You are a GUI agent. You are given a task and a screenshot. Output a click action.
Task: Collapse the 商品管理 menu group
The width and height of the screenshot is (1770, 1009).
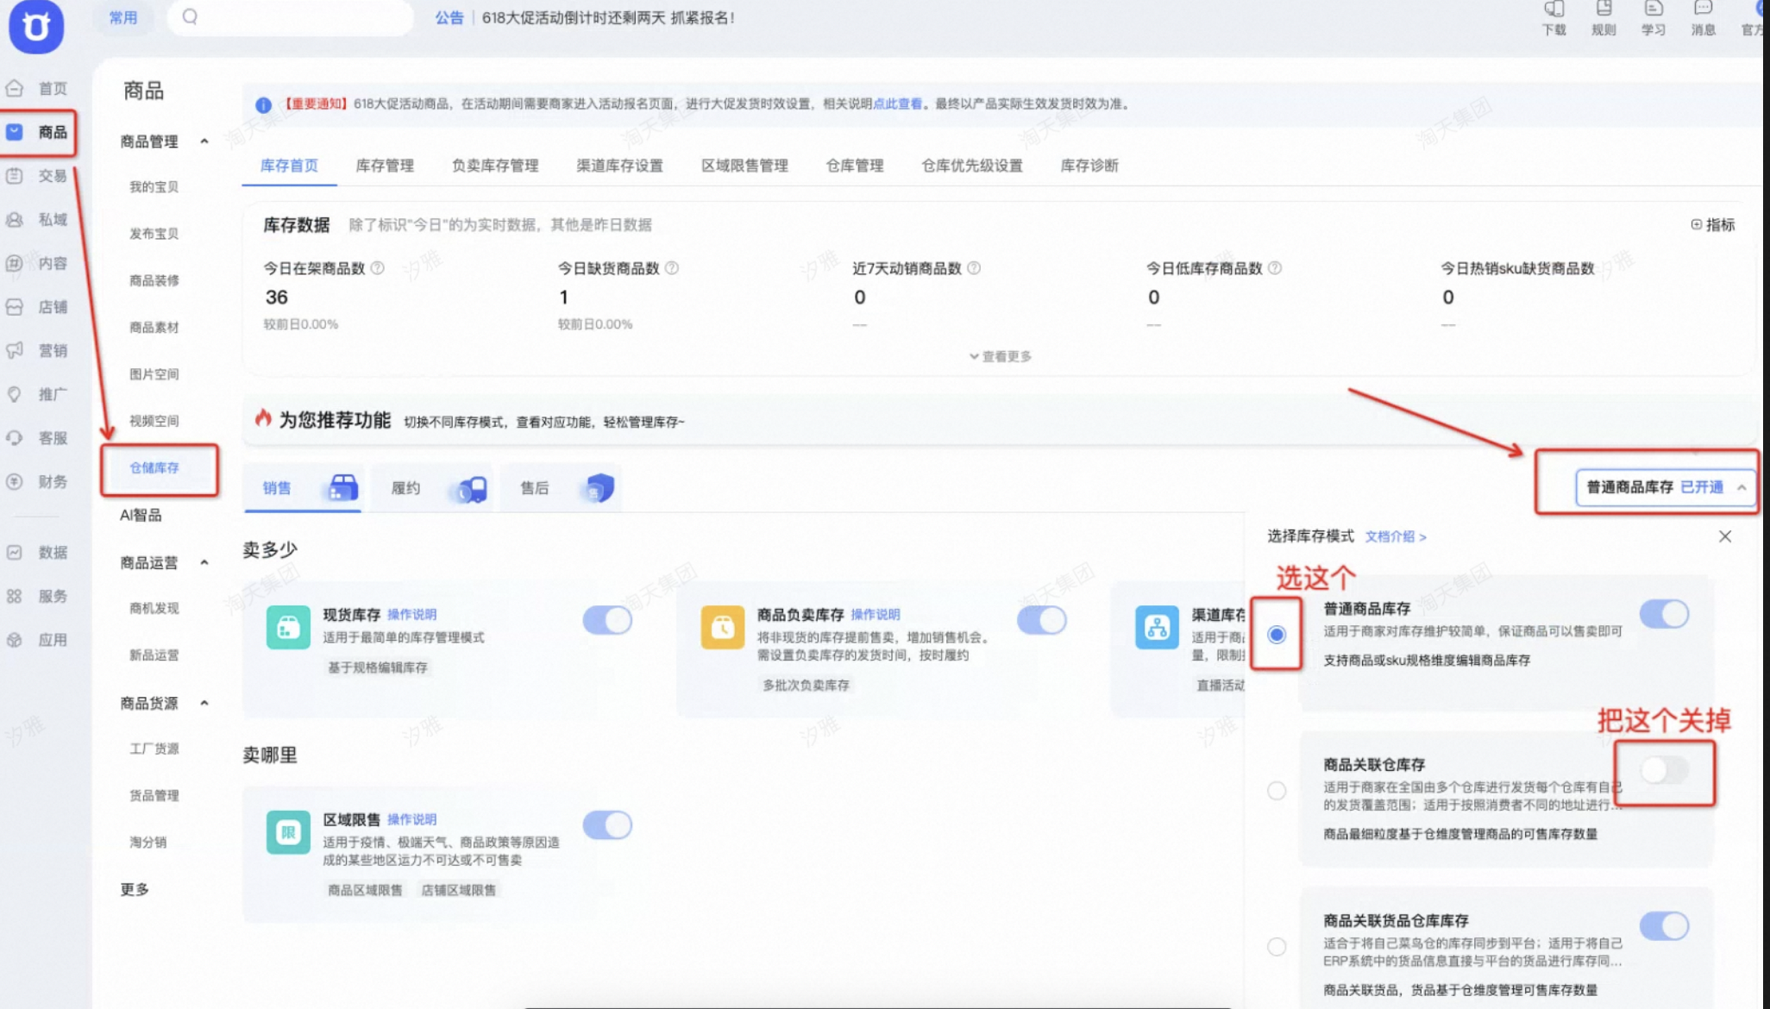pyautogui.click(x=204, y=141)
